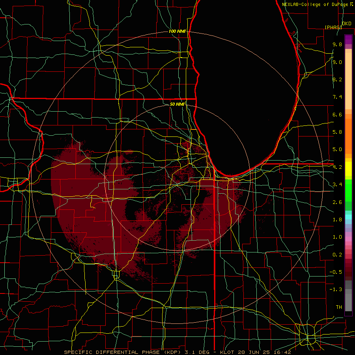Click the 1.8 legend value
Screen dimensions: 355x355
337,220
